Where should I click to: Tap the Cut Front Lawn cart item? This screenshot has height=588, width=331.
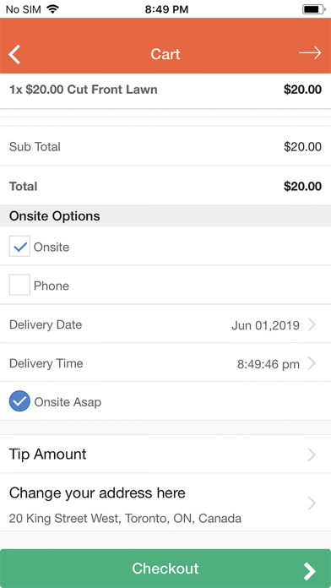[165, 90]
